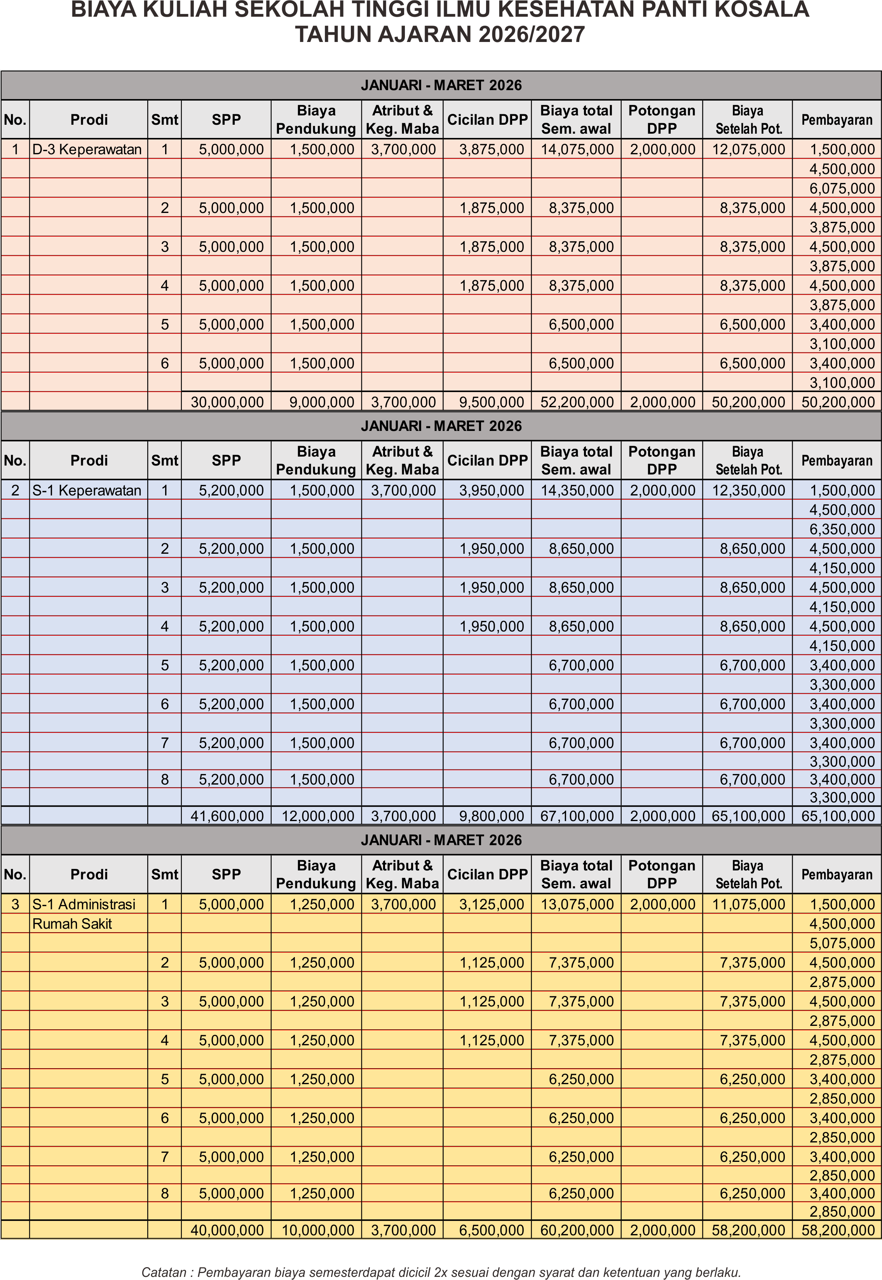Select the 'Rumah Sakit' cell text

(72, 924)
